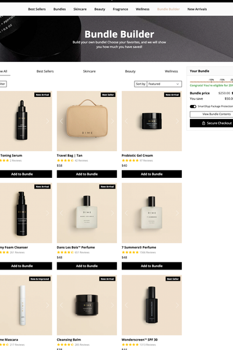Open the Sort by Featured dropdown

coord(164,84)
